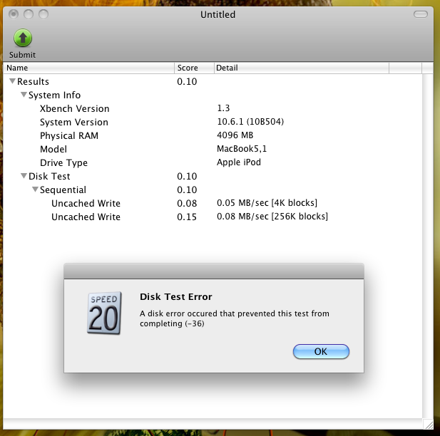Click the Disk Test Error heading
The width and height of the screenshot is (440, 436).
pyautogui.click(x=176, y=296)
